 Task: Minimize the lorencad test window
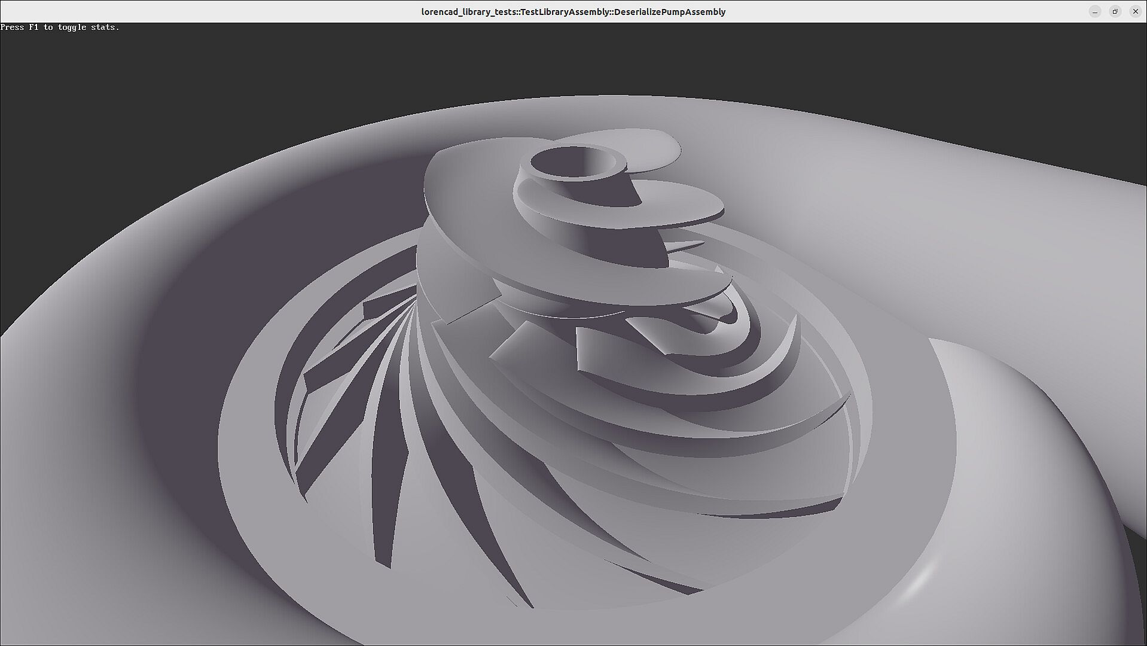(1095, 11)
